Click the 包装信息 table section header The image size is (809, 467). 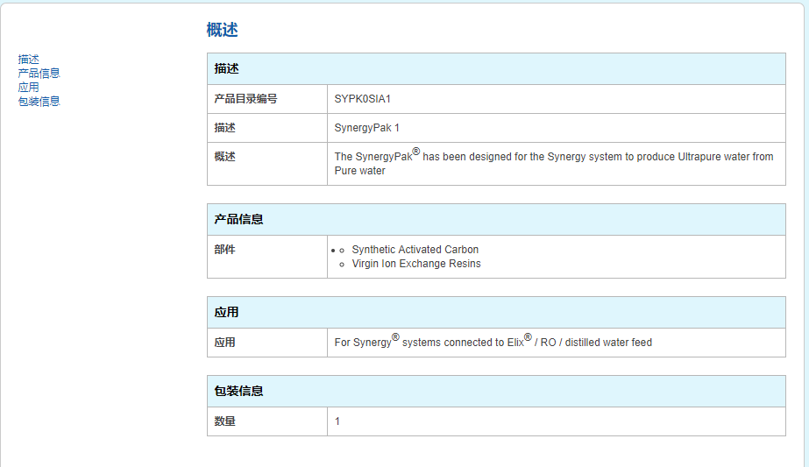coord(238,391)
